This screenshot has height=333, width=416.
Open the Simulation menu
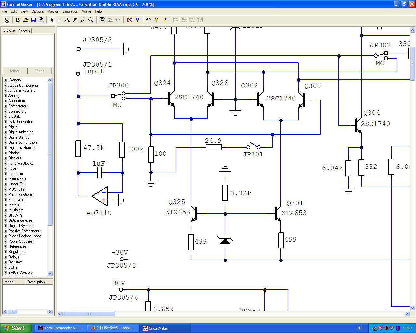(70, 11)
